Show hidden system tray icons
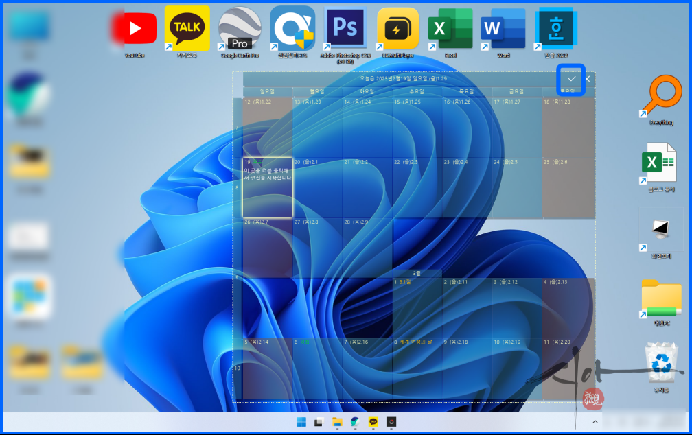The image size is (692, 435). click(x=595, y=422)
